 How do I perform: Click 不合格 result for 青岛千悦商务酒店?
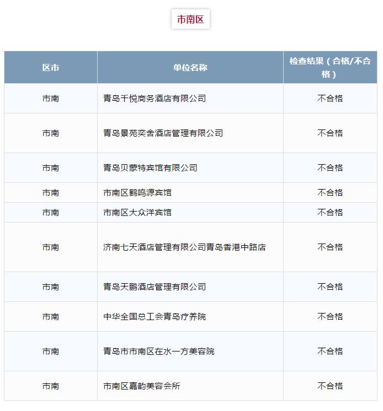coord(330,98)
